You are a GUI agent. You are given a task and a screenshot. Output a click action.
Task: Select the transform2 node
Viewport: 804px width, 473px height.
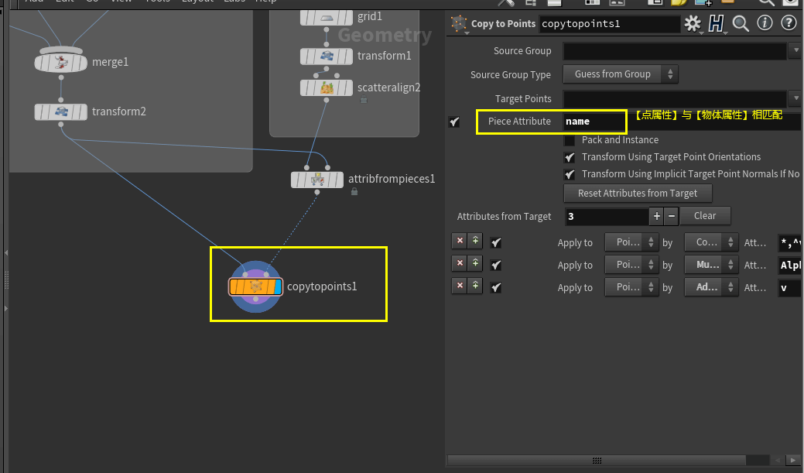61,111
